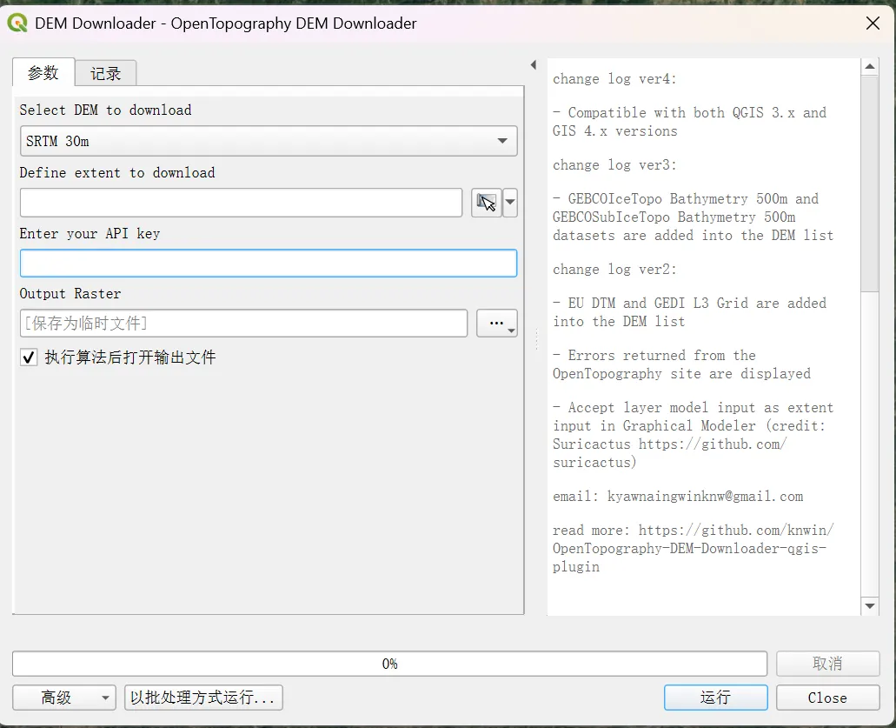Click the help panel scroll down arrow
The image size is (896, 728).
[x=870, y=606]
